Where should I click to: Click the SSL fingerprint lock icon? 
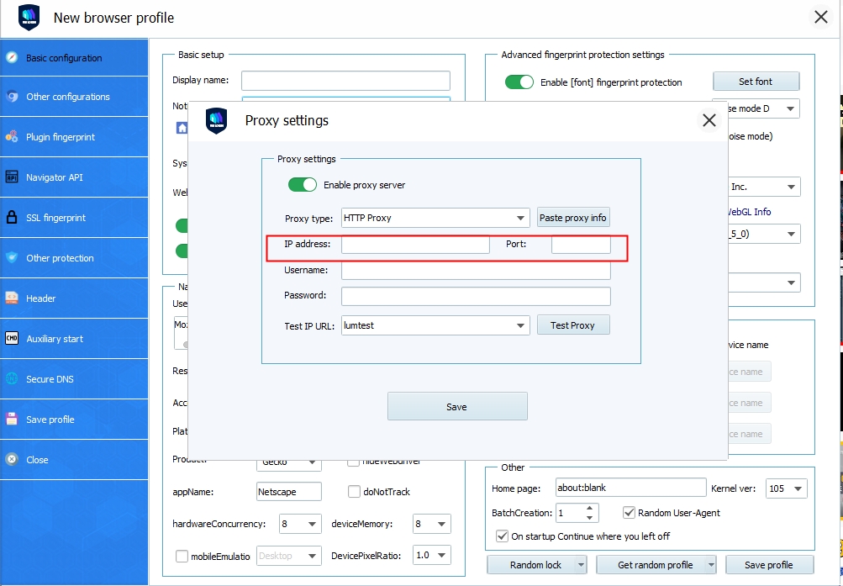point(12,218)
